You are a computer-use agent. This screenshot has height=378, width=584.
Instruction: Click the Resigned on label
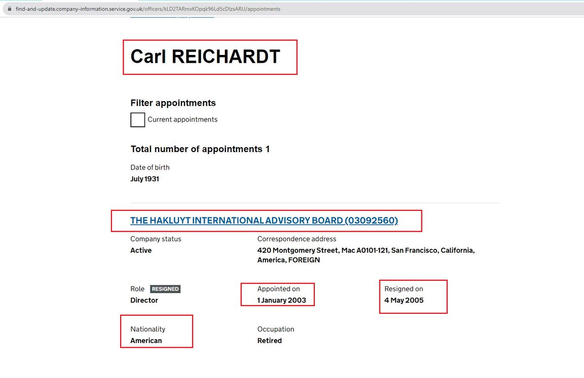click(x=404, y=289)
